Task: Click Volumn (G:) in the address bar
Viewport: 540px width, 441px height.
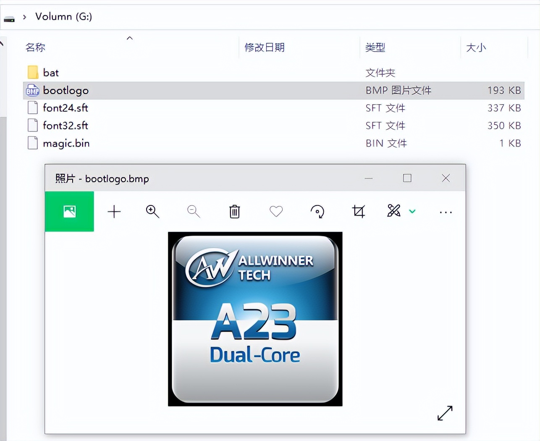Action: click(x=63, y=16)
